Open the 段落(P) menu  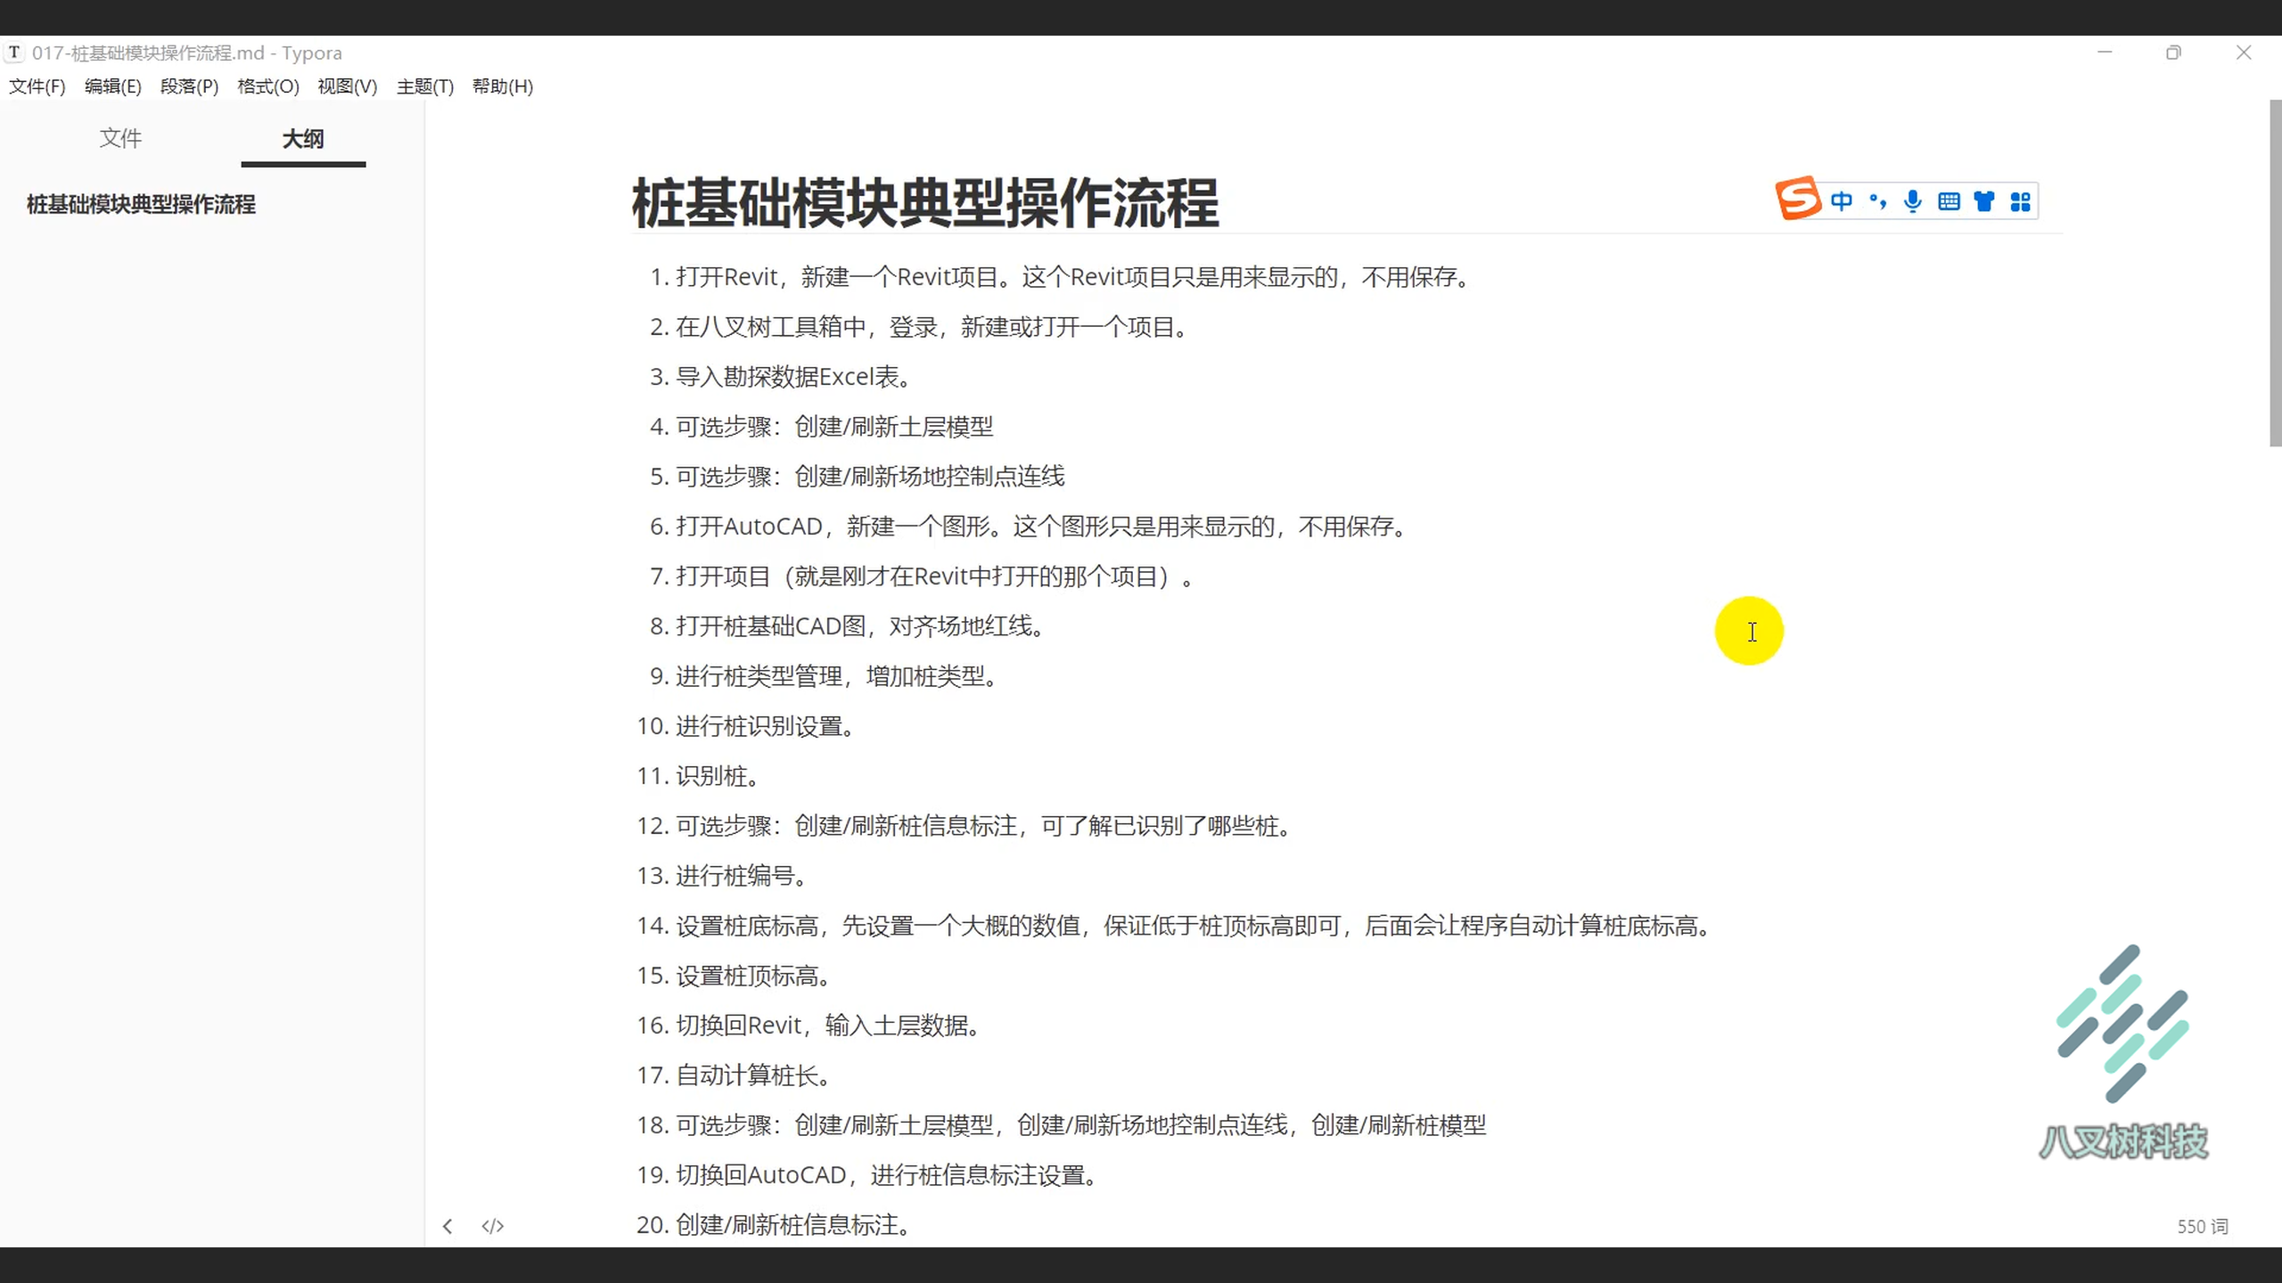click(x=189, y=86)
